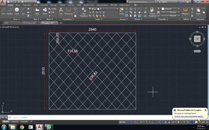Switch to the Insert ribbon tab

click(18, 5)
